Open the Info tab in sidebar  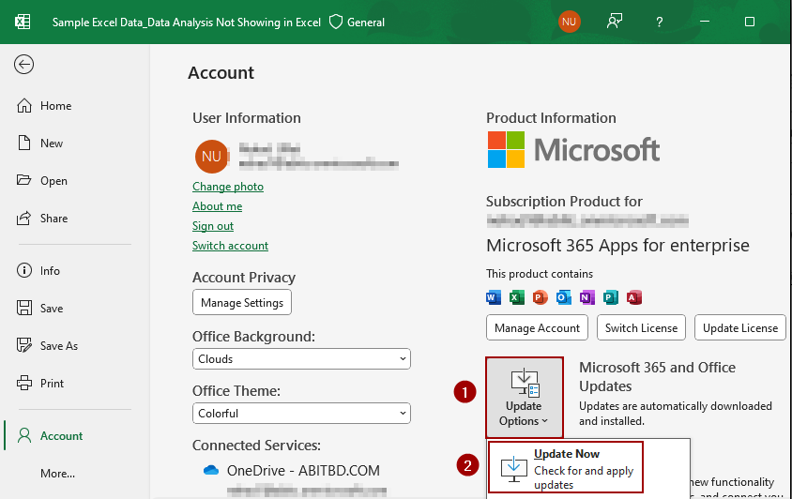50,271
